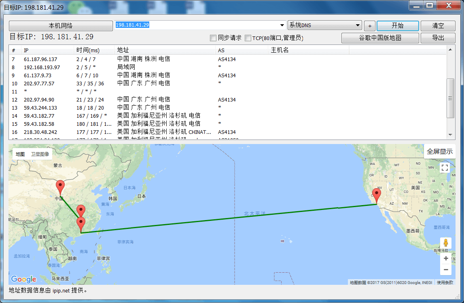This screenshot has height=303, width=464.
Task: Click the map marker near Los Angeles
Action: click(377, 195)
